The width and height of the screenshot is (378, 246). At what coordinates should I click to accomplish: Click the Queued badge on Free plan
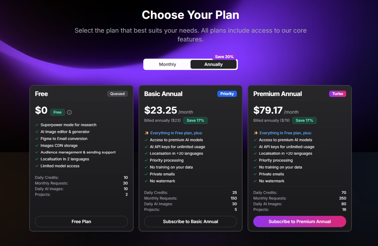point(117,94)
